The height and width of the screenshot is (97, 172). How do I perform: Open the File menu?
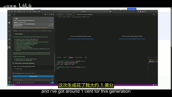pos(12,11)
